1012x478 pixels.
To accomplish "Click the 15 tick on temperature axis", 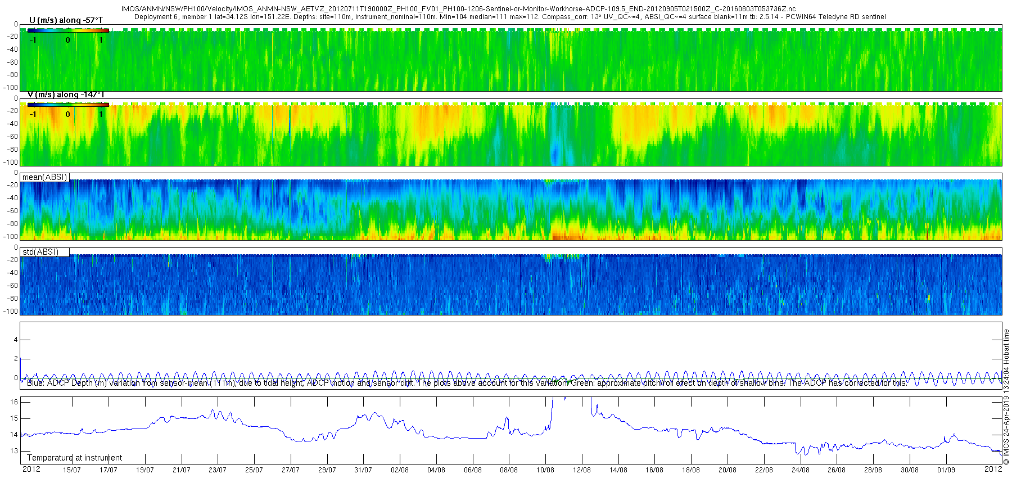I will click(x=14, y=418).
